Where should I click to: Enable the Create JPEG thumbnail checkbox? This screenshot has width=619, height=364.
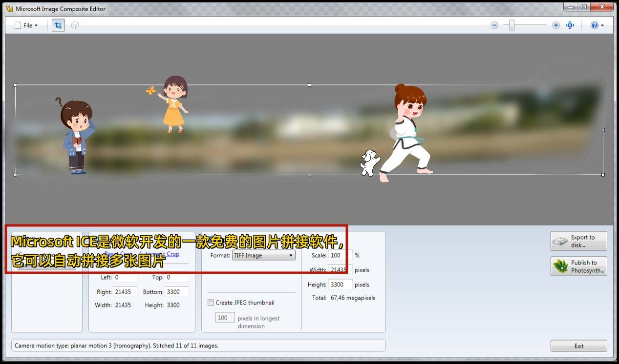point(211,303)
